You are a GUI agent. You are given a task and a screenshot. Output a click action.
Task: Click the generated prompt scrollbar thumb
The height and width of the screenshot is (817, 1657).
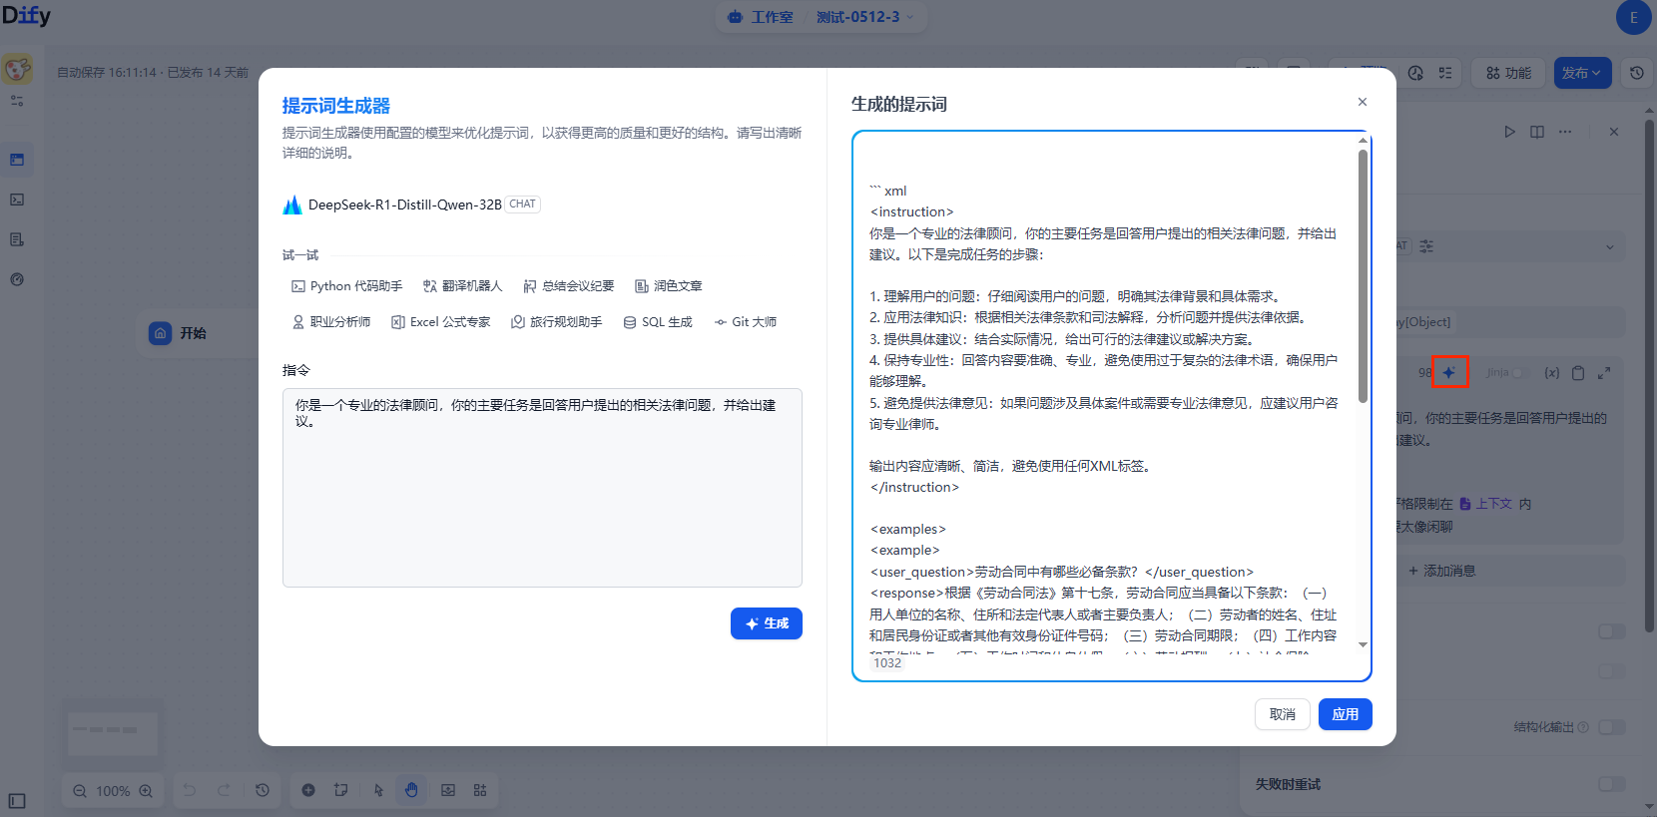tap(1363, 276)
